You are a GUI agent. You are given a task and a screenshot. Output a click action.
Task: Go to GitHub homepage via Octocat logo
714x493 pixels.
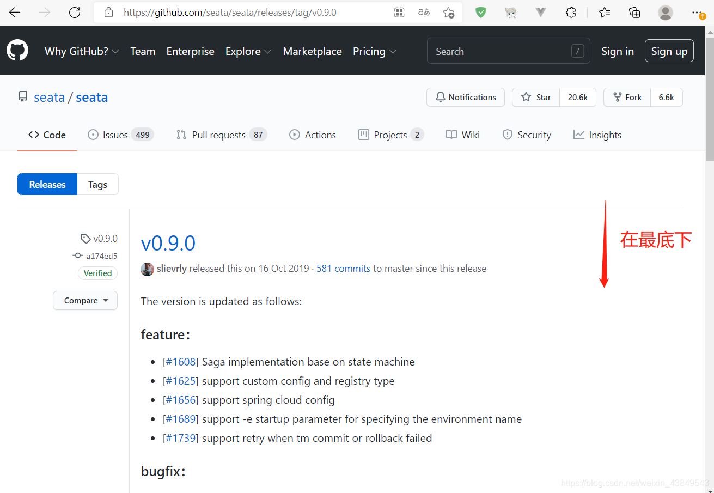point(17,51)
